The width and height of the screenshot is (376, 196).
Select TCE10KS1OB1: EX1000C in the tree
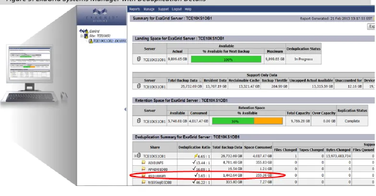click(110, 41)
